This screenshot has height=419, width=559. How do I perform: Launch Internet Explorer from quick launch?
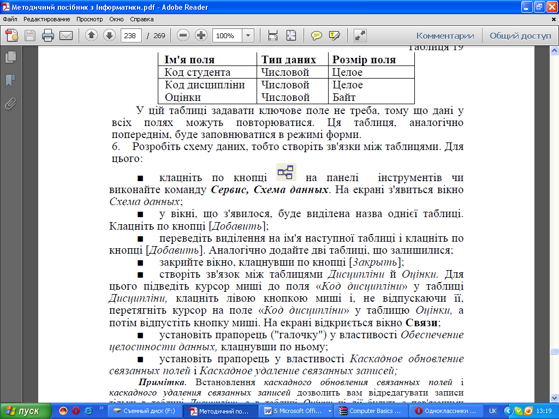(x=88, y=411)
